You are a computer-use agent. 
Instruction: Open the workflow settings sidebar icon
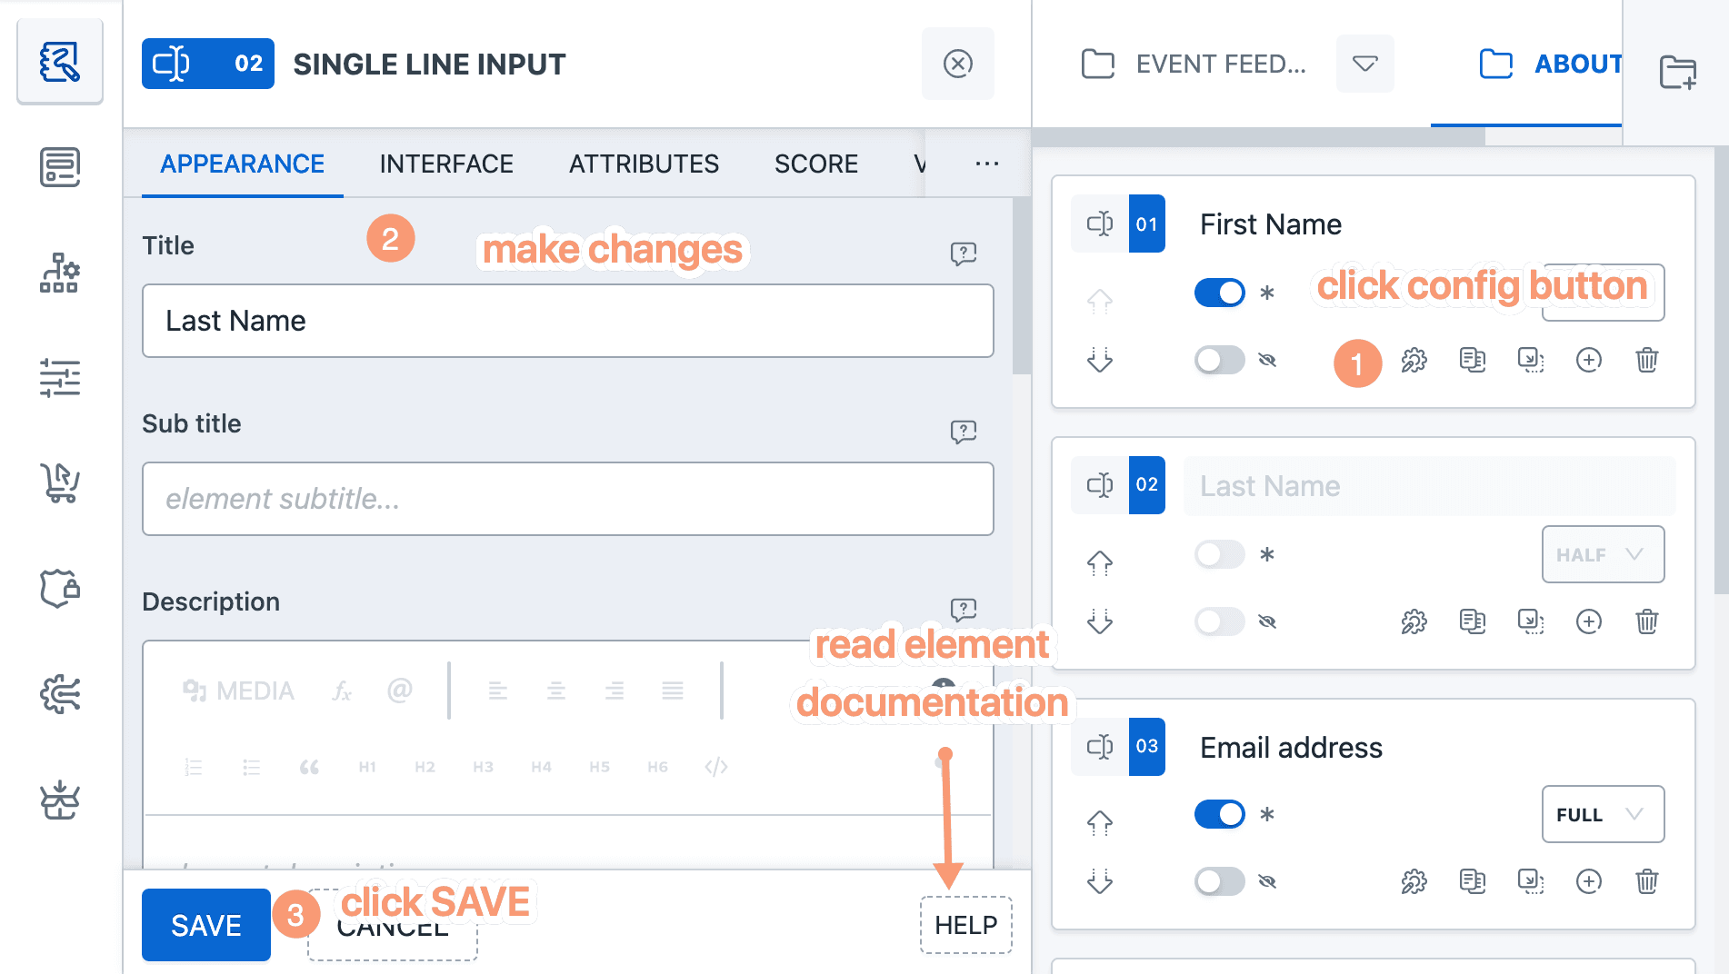60,273
